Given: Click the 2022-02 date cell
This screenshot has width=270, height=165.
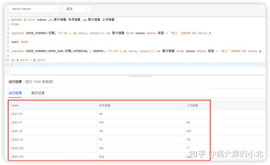Looking at the screenshot, I should 18,148.
